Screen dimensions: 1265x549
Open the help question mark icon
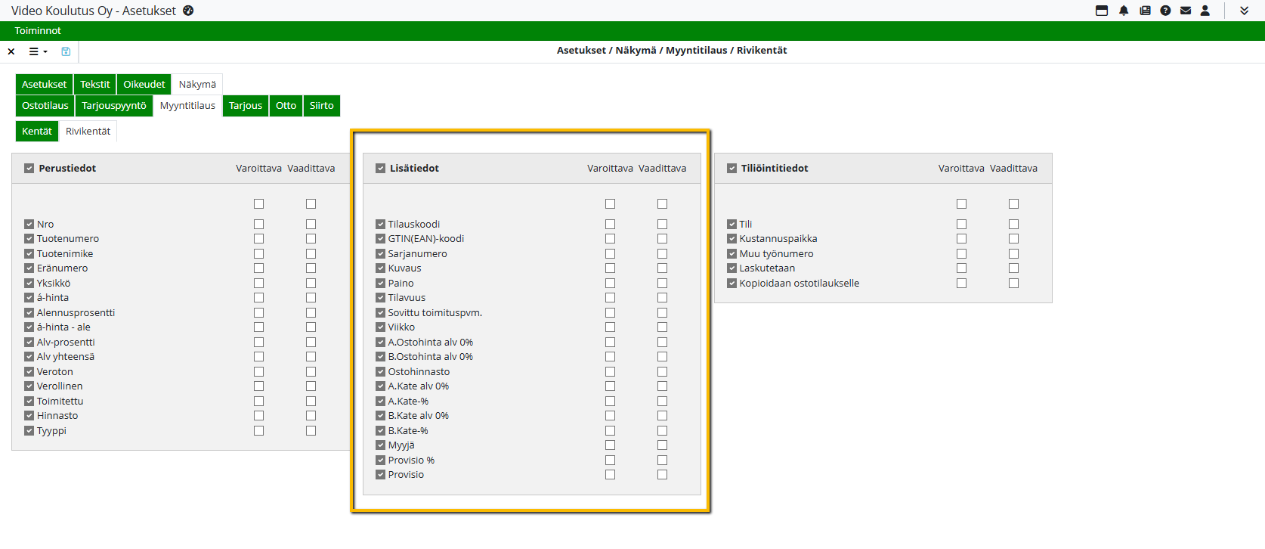[x=1165, y=11]
